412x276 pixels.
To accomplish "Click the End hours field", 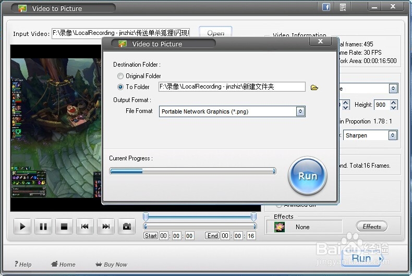I will coord(225,236).
